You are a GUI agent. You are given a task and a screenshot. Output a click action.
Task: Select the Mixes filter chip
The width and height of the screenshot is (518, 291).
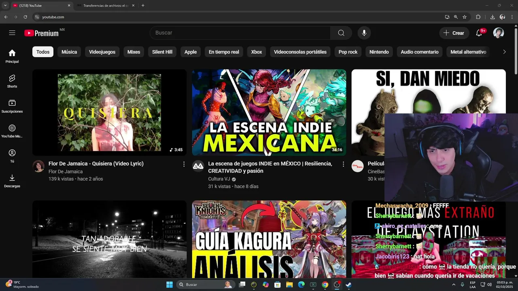pos(134,52)
